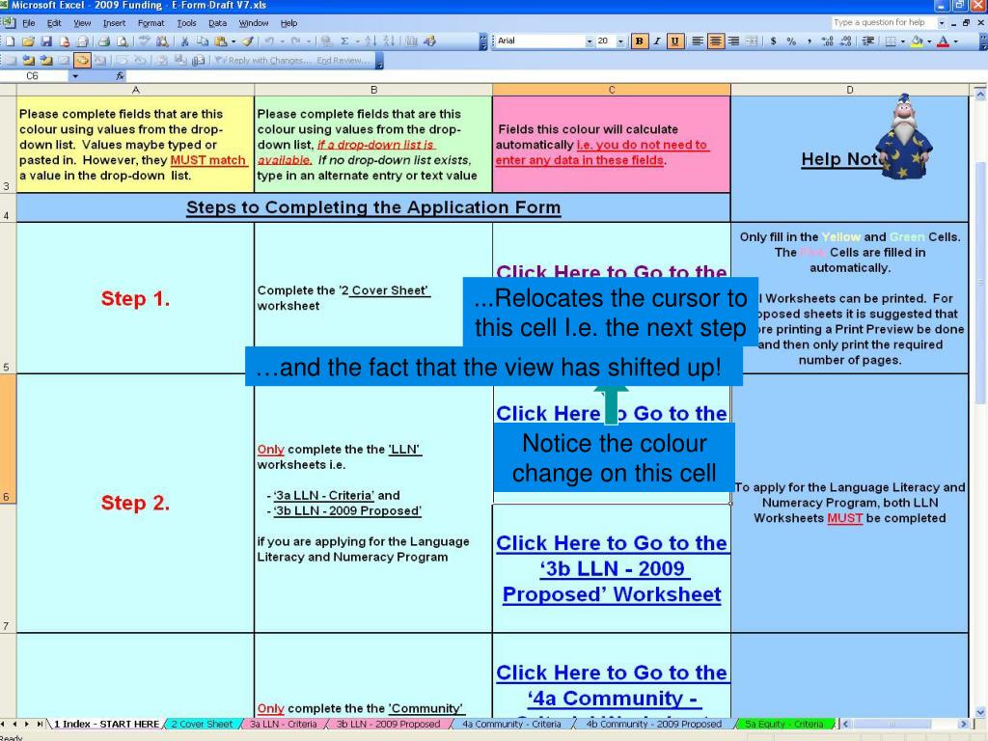Toggle Italic formatting button
This screenshot has width=988, height=741.
pos(657,41)
